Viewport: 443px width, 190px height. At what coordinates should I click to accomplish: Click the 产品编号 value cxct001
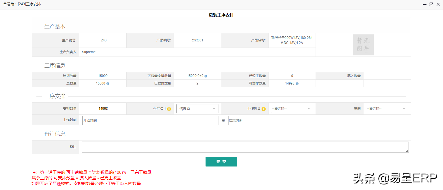[x=197, y=40]
